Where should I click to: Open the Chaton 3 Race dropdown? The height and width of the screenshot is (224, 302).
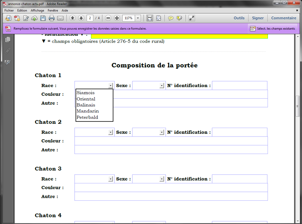point(111,179)
